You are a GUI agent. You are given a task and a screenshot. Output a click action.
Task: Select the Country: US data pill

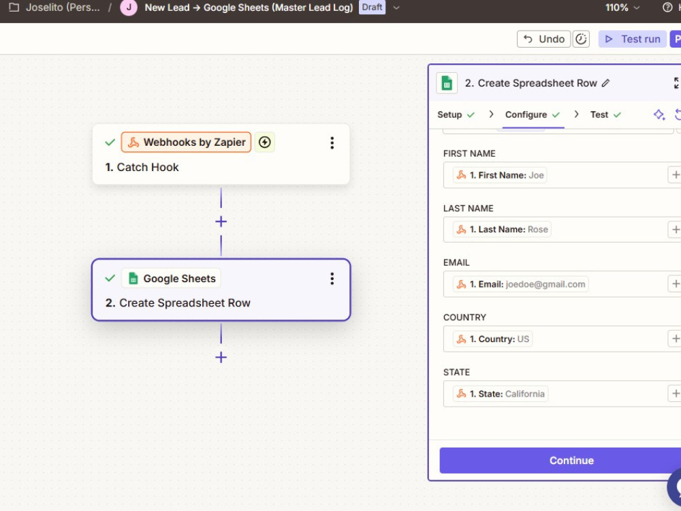click(492, 339)
